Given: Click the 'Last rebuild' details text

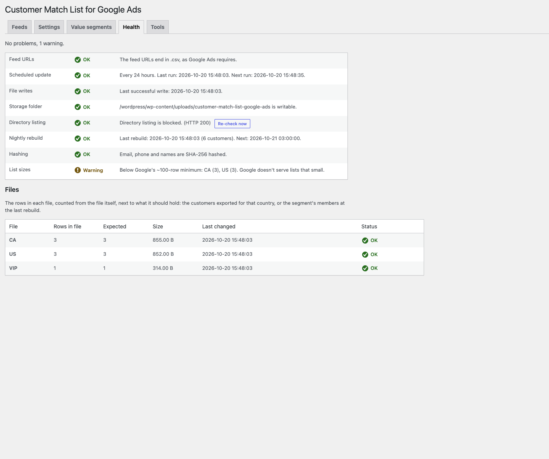Looking at the screenshot, I should click(x=210, y=139).
